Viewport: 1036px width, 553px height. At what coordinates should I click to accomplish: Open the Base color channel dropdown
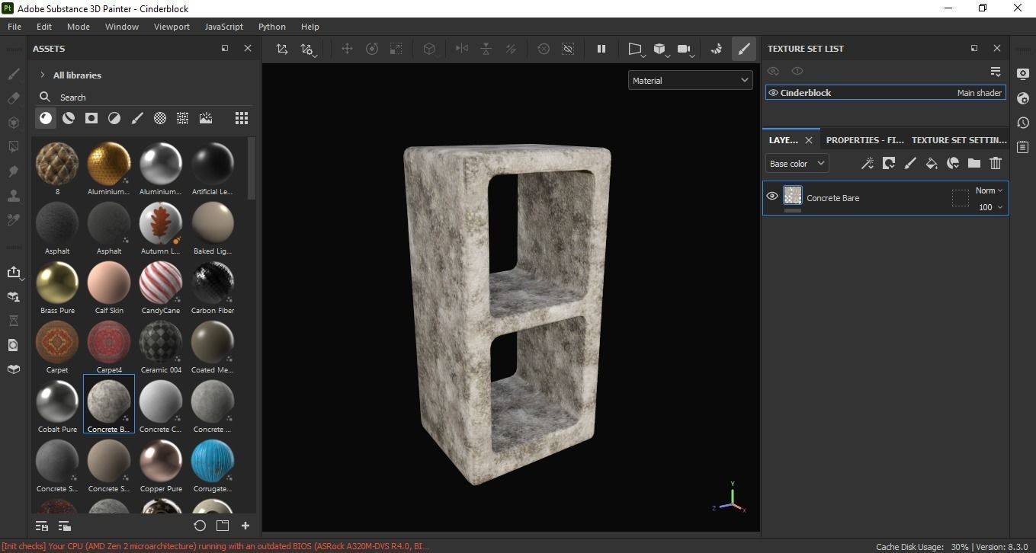click(797, 163)
